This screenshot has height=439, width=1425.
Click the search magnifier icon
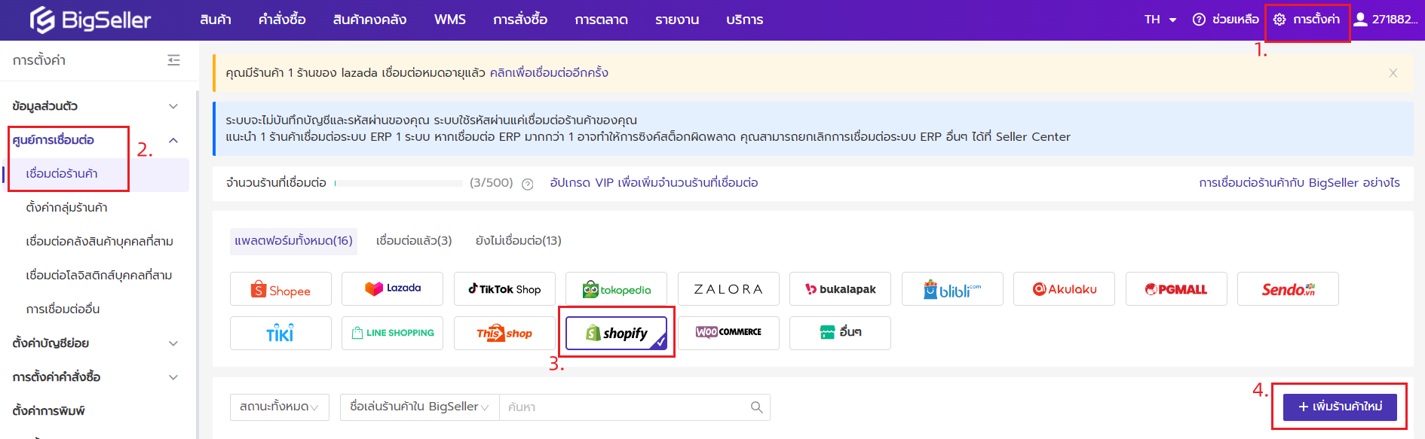pyautogui.click(x=756, y=407)
